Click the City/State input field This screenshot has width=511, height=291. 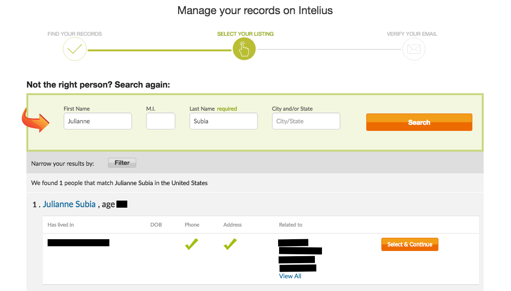click(305, 121)
